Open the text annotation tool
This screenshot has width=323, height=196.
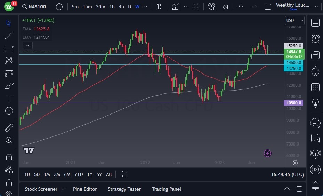[9, 98]
